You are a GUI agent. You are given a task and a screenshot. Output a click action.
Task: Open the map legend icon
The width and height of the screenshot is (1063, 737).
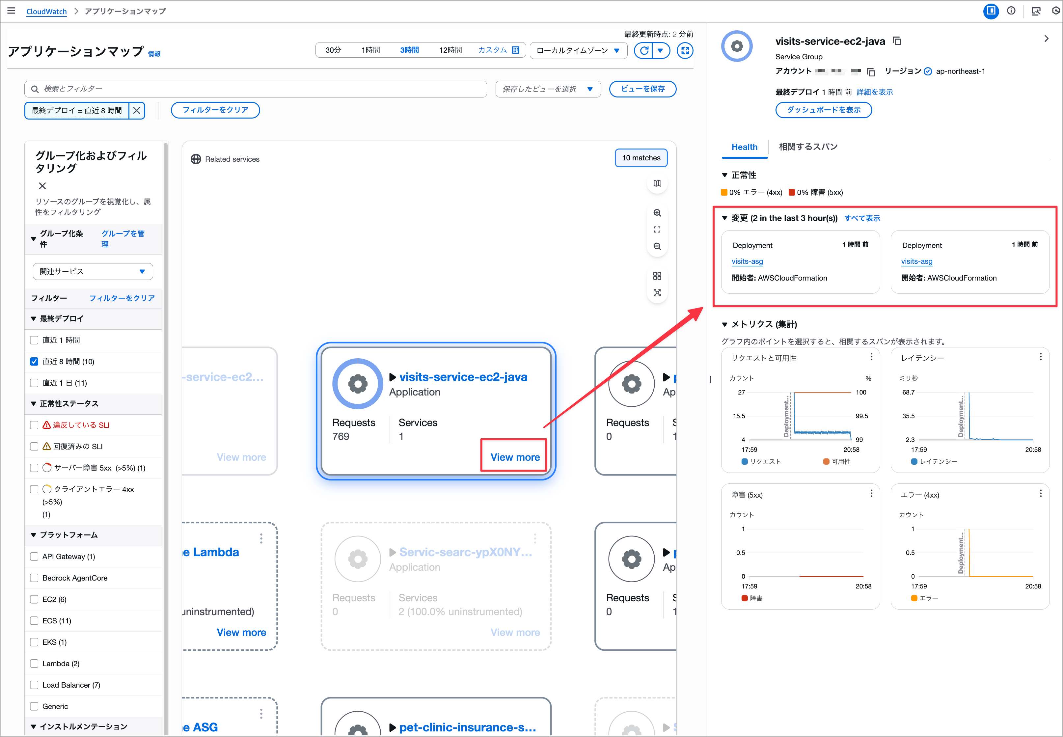click(657, 183)
